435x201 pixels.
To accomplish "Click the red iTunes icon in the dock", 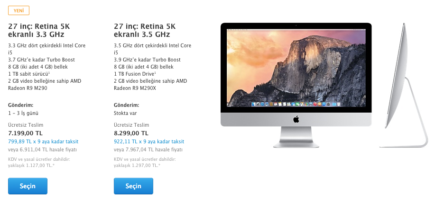I will coord(315,104).
